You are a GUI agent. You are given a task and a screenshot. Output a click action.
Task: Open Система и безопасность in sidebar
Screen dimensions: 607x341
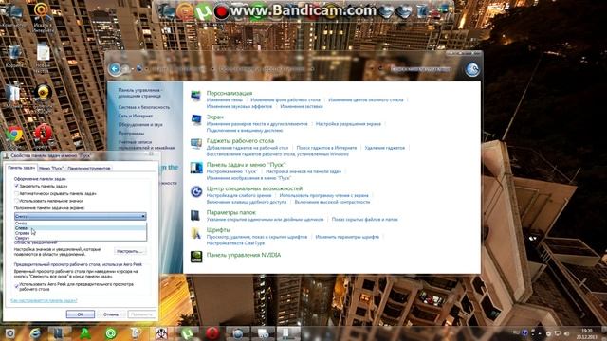tap(144, 107)
